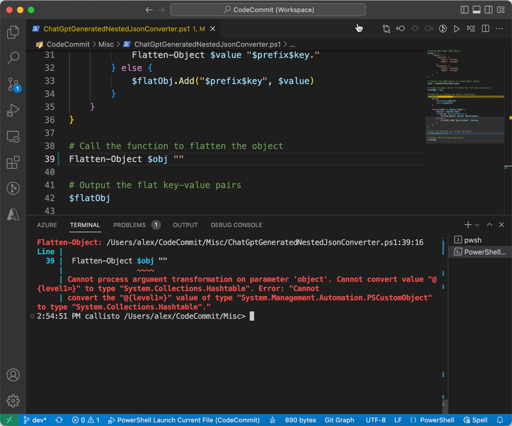512x426 pixels.
Task: Select the Run and Debug icon
Action: [x=12, y=110]
